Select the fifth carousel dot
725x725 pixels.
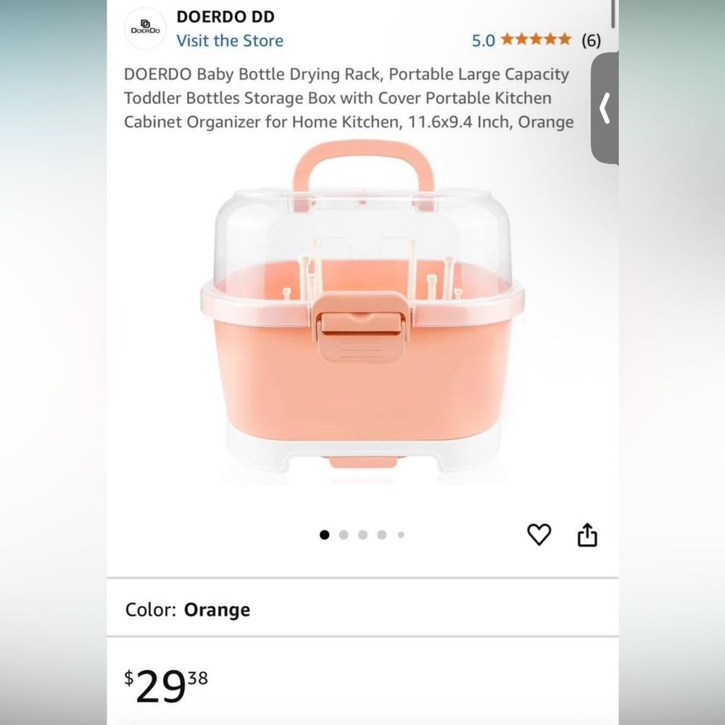pos(400,535)
